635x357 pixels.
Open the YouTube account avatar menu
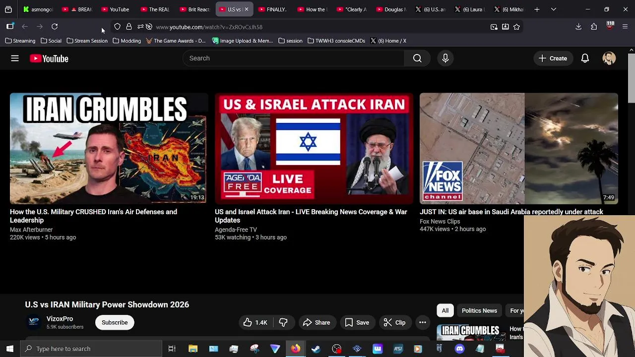pyautogui.click(x=609, y=59)
